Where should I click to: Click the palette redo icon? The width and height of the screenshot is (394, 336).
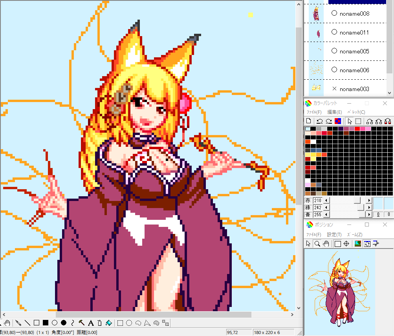point(329,121)
